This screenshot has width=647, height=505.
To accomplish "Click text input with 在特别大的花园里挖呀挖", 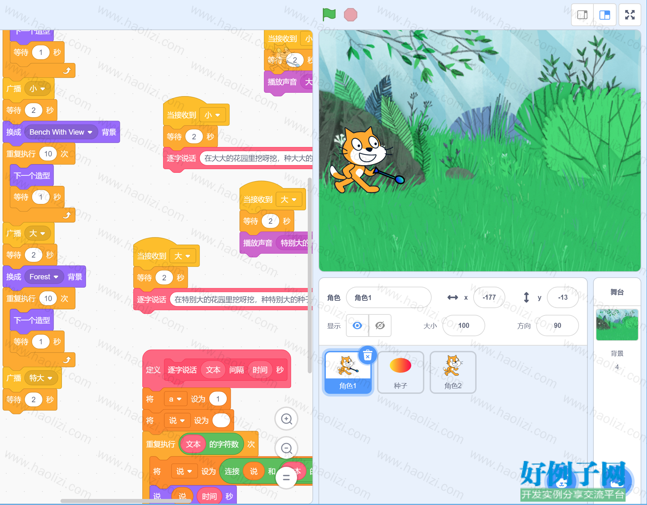I will pyautogui.click(x=240, y=299).
